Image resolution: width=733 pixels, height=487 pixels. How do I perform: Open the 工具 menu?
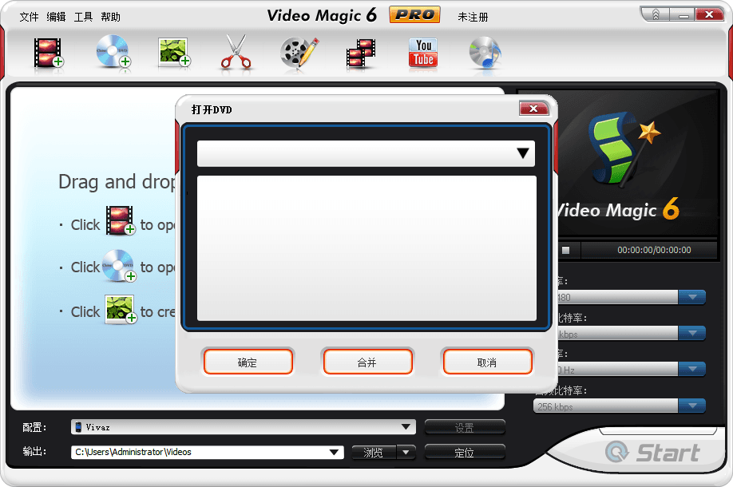tap(83, 17)
